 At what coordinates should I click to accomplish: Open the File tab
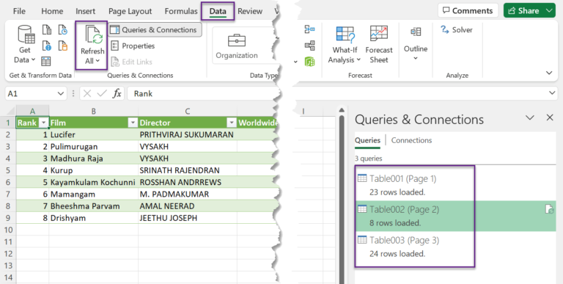pos(19,11)
